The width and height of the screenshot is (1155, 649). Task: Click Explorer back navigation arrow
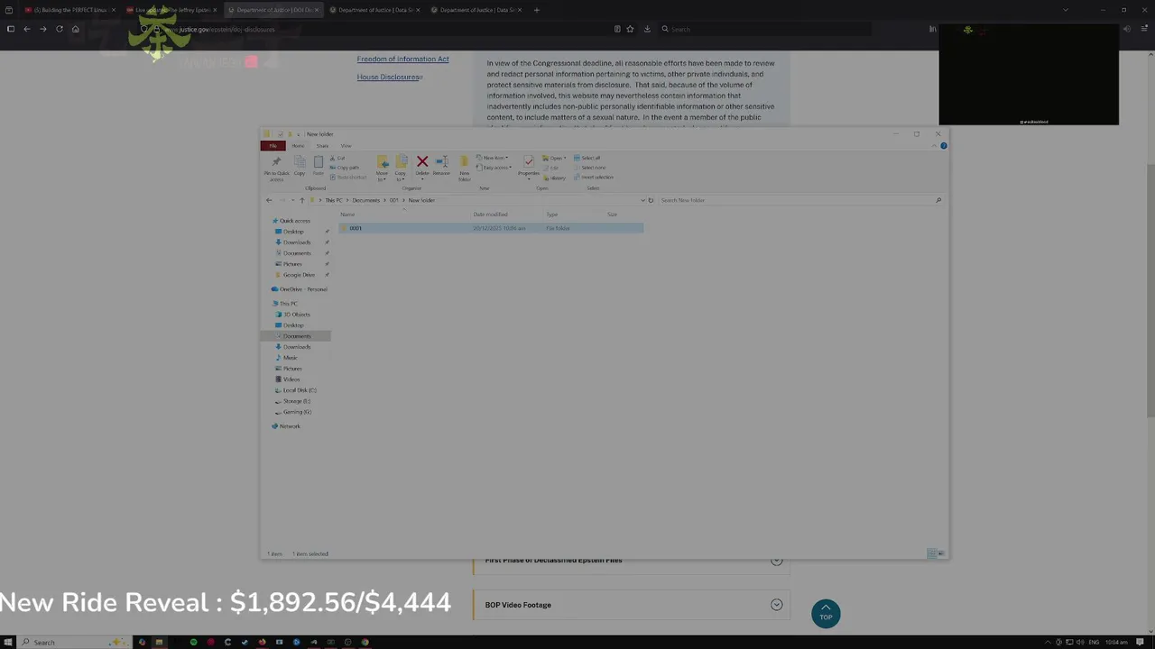269,200
